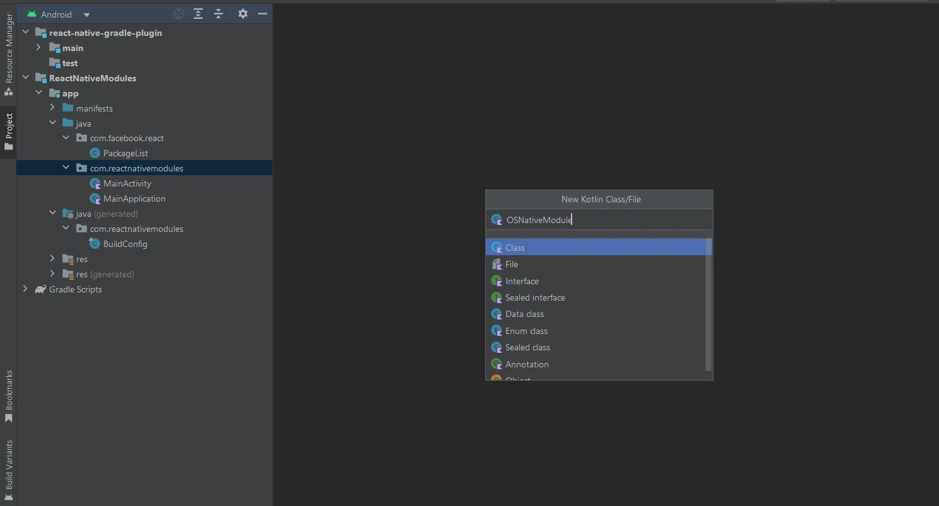Choose Interface in the new file list
This screenshot has width=939, height=506.
pyautogui.click(x=596, y=281)
